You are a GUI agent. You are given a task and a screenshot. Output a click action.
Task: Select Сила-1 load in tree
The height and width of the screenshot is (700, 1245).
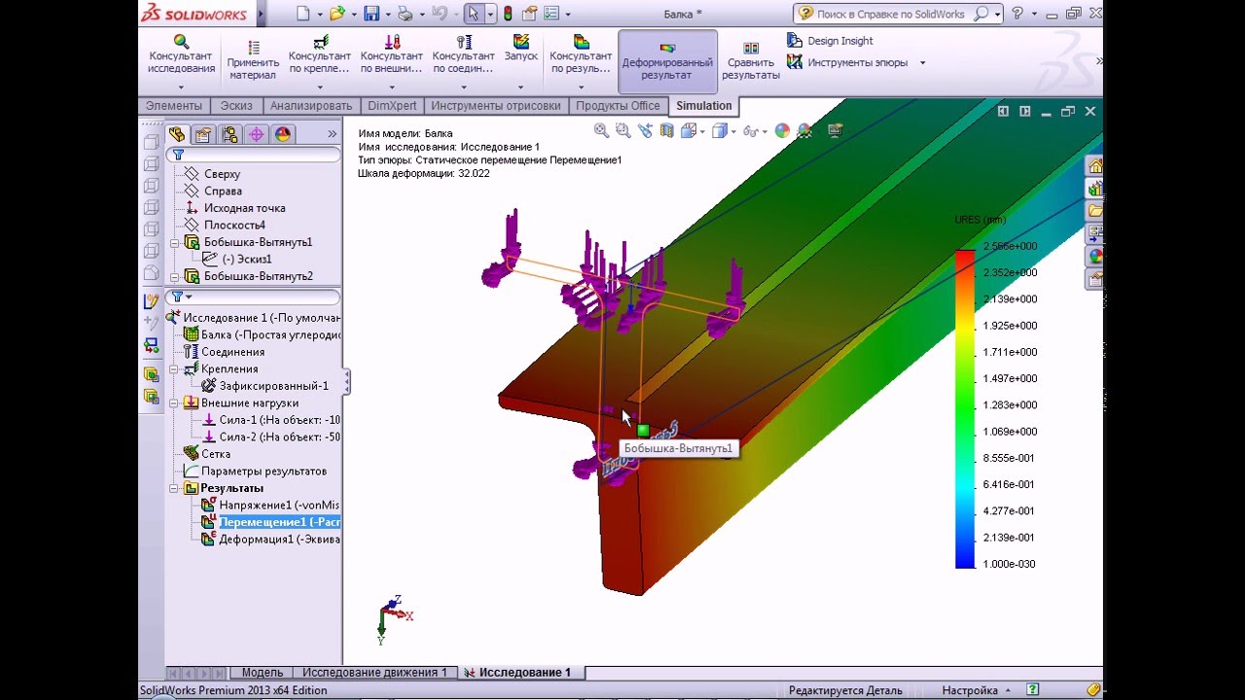(279, 420)
